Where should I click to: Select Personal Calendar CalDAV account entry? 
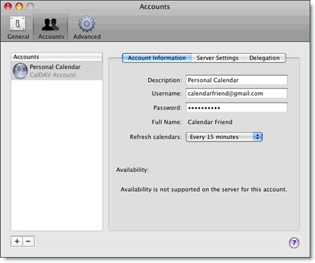57,71
